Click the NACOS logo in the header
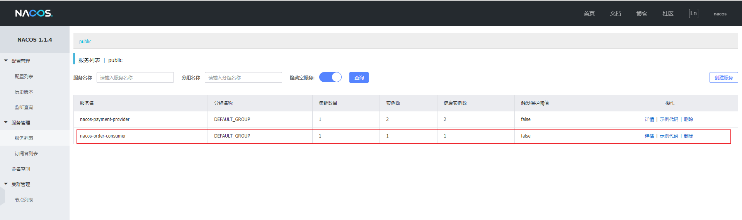The width and height of the screenshot is (742, 220). point(34,13)
